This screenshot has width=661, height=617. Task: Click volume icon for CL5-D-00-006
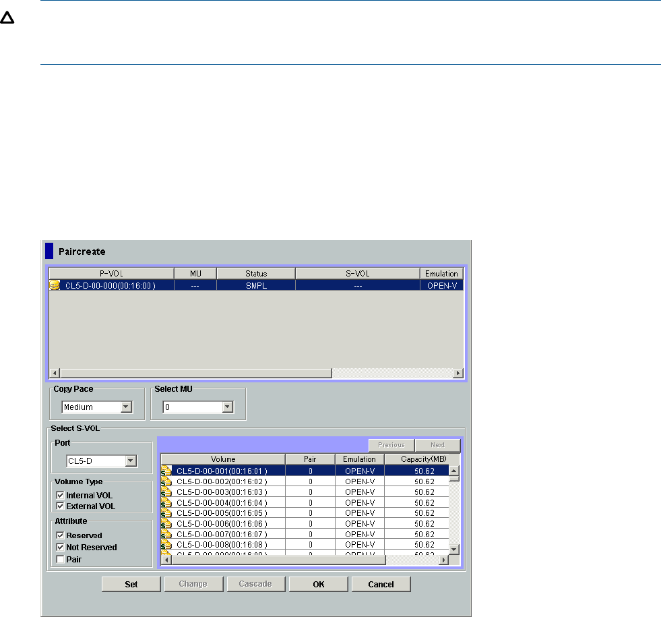[x=166, y=524]
